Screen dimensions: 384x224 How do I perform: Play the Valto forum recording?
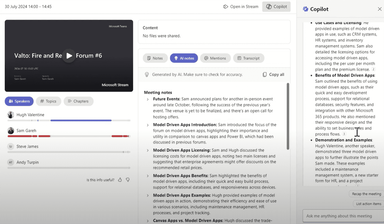pyautogui.click(x=69, y=55)
